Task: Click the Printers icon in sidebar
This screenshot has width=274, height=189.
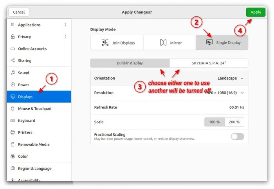Action: 13,132
